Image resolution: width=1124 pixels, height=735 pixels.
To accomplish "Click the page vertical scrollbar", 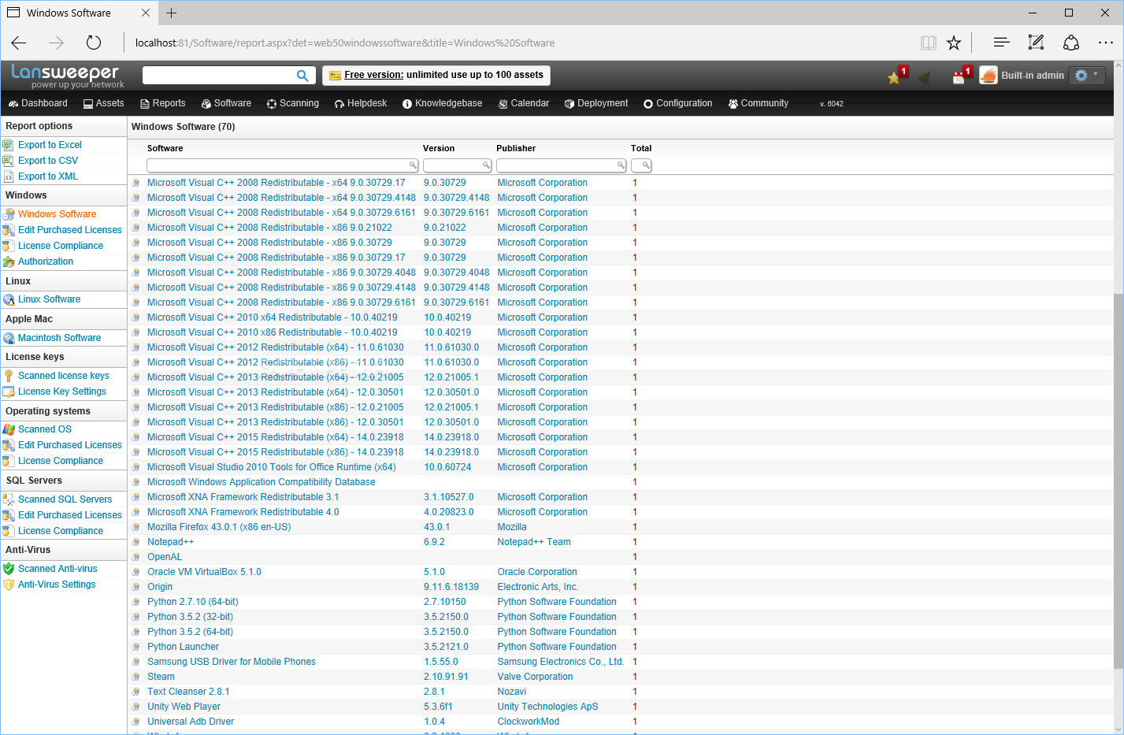I will (1118, 481).
